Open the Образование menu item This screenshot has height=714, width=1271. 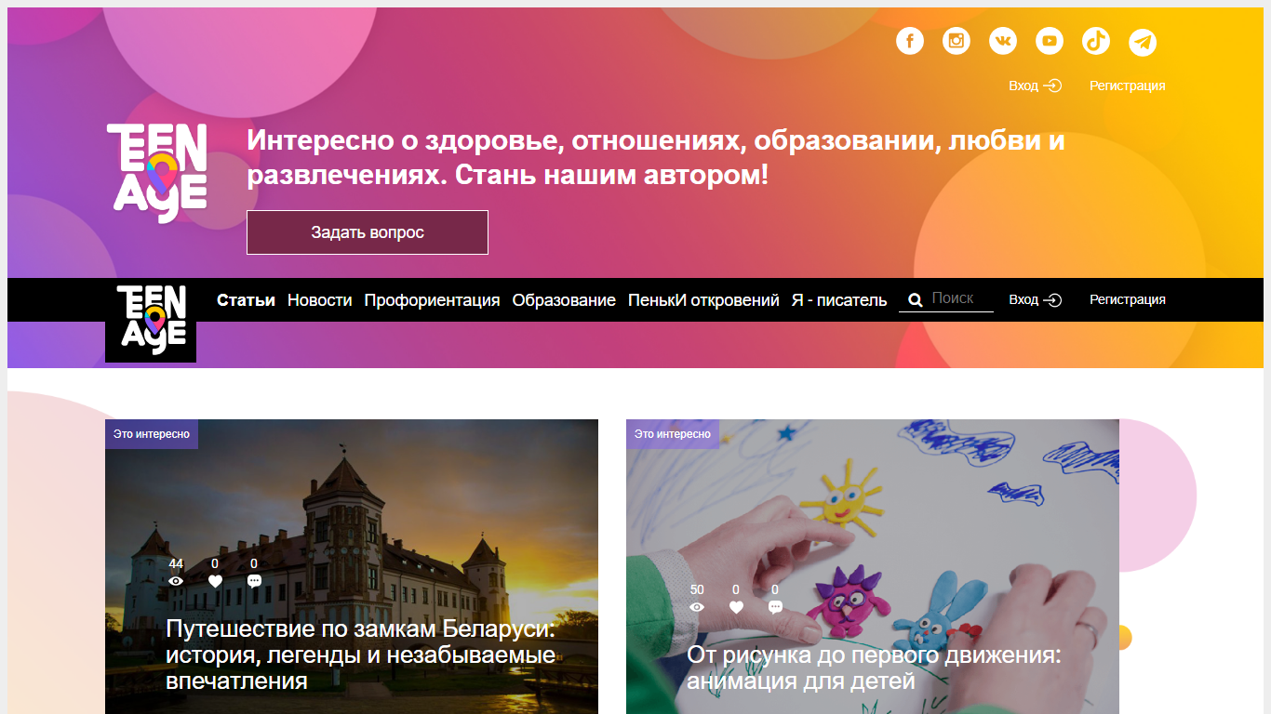564,300
